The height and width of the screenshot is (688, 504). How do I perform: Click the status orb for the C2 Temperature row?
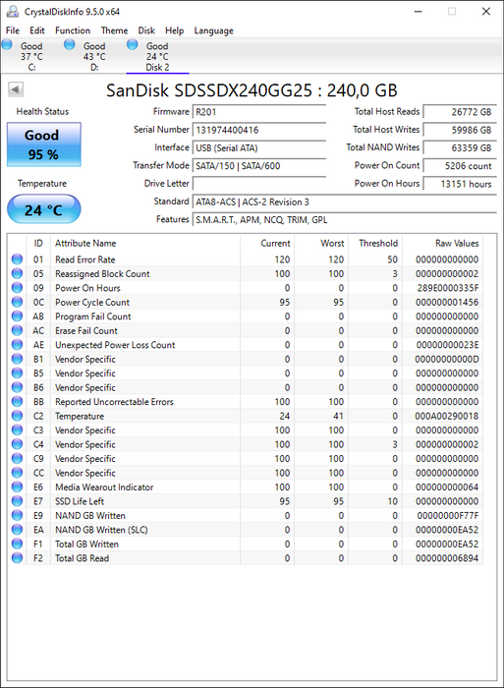[x=17, y=416]
